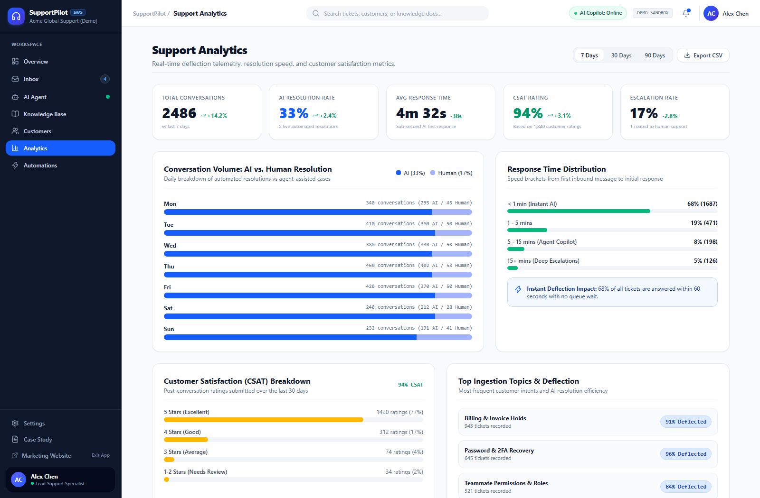Image resolution: width=760 pixels, height=498 pixels.
Task: Select the 7 Days range
Action: coord(589,55)
